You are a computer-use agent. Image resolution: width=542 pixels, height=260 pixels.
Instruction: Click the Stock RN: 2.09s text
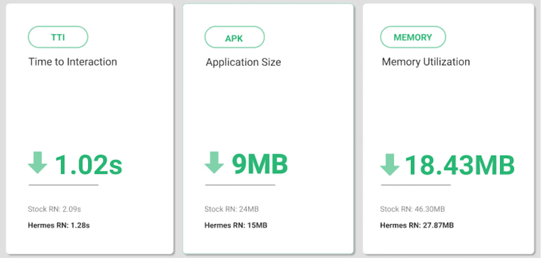tap(54, 209)
